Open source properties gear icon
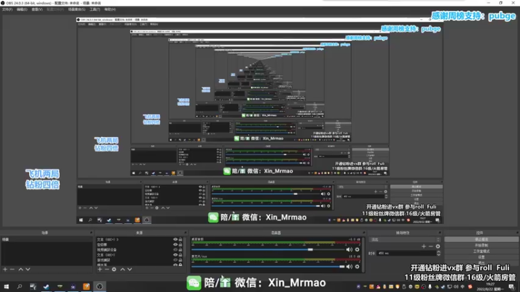This screenshot has height=292, width=520. (114, 269)
